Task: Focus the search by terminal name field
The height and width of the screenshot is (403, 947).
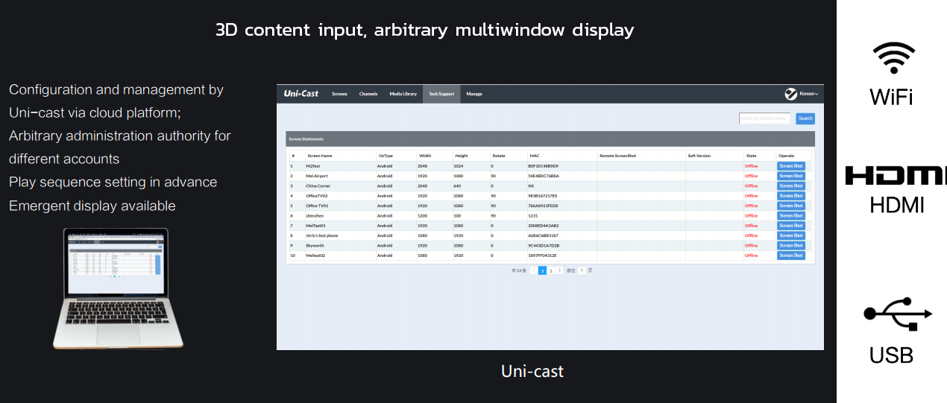Action: 764,118
